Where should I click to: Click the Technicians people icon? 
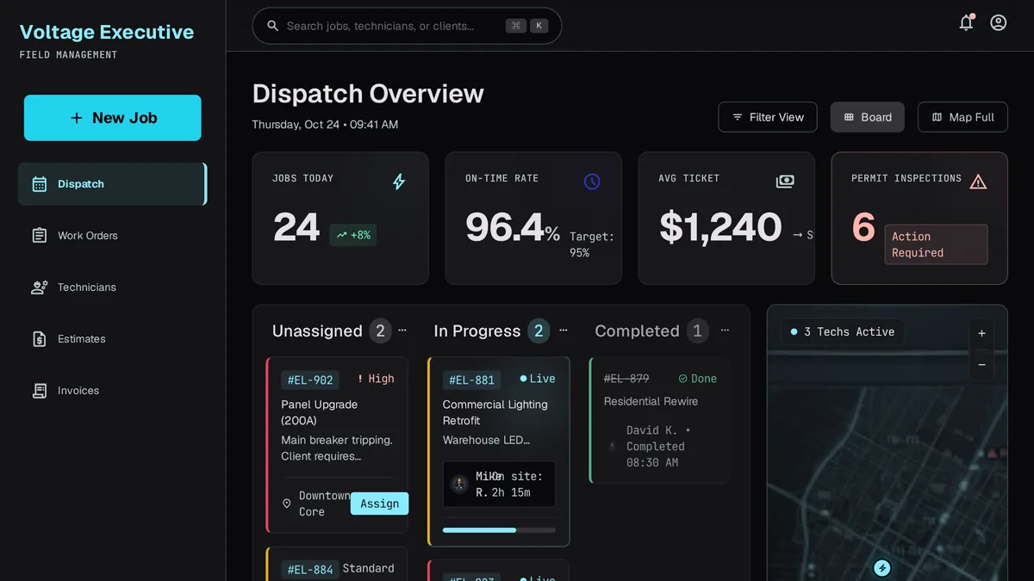pyautogui.click(x=40, y=287)
